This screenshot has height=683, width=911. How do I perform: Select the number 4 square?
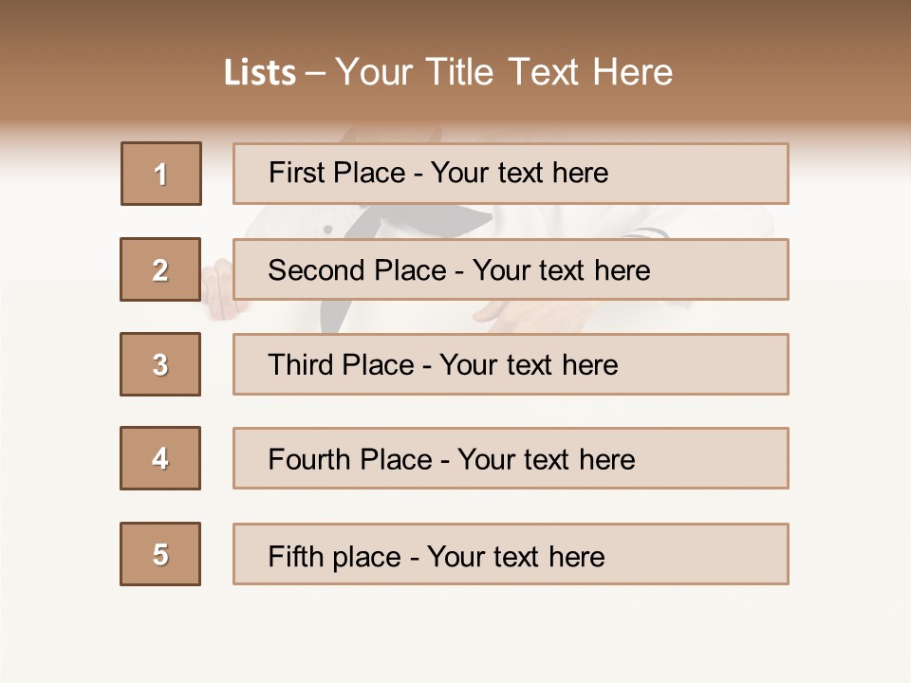pyautogui.click(x=160, y=458)
